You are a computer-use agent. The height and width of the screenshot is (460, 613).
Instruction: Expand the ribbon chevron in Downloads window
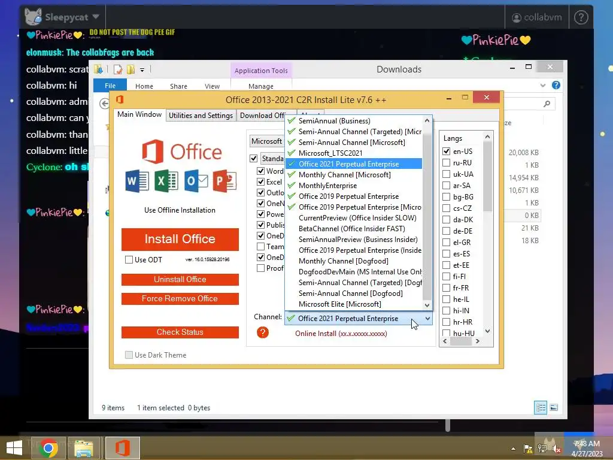pyautogui.click(x=542, y=85)
